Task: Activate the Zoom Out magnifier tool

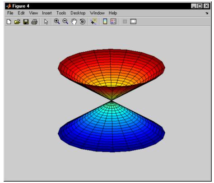Action: coord(65,22)
